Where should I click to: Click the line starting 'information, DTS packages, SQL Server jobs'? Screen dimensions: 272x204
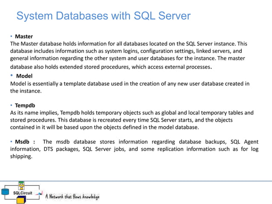(134, 149)
